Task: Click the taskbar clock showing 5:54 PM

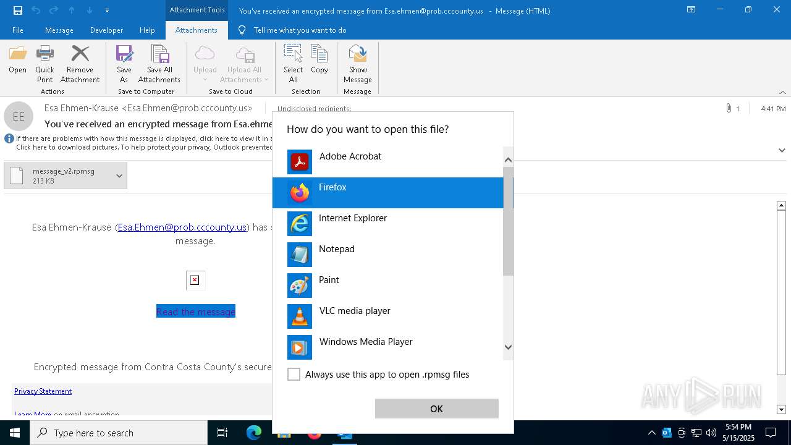Action: click(739, 433)
